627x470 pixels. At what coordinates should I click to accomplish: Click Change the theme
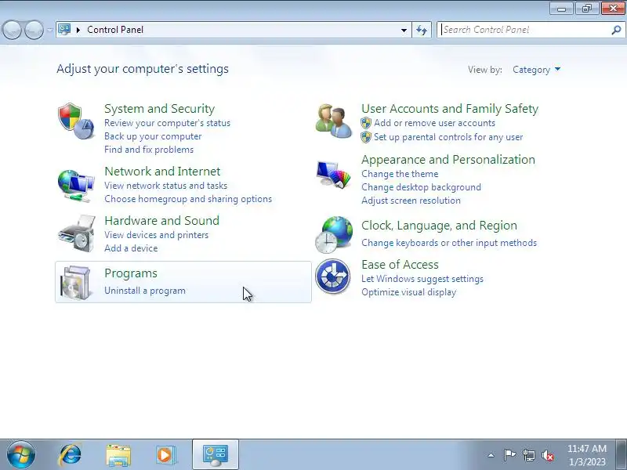400,174
